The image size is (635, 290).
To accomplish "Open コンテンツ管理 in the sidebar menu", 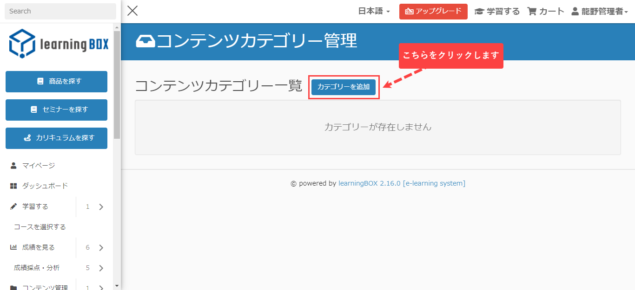I will 45,288.
